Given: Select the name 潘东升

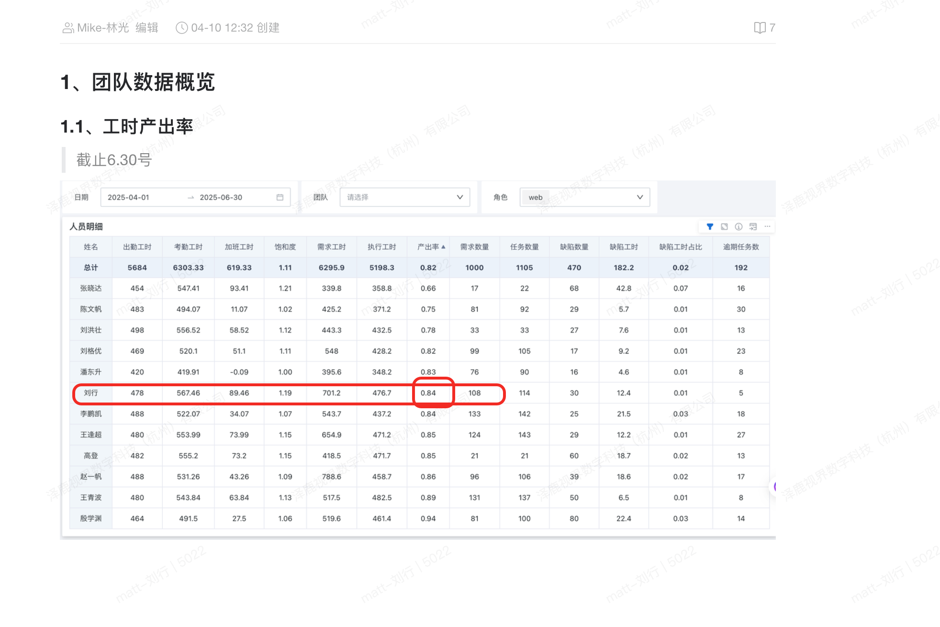Looking at the screenshot, I should pyautogui.click(x=91, y=372).
